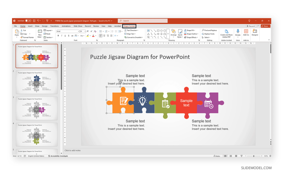Toggle bold formatting
Image resolution: width=283 pixels, height=175 pixels.
pos(58,36)
